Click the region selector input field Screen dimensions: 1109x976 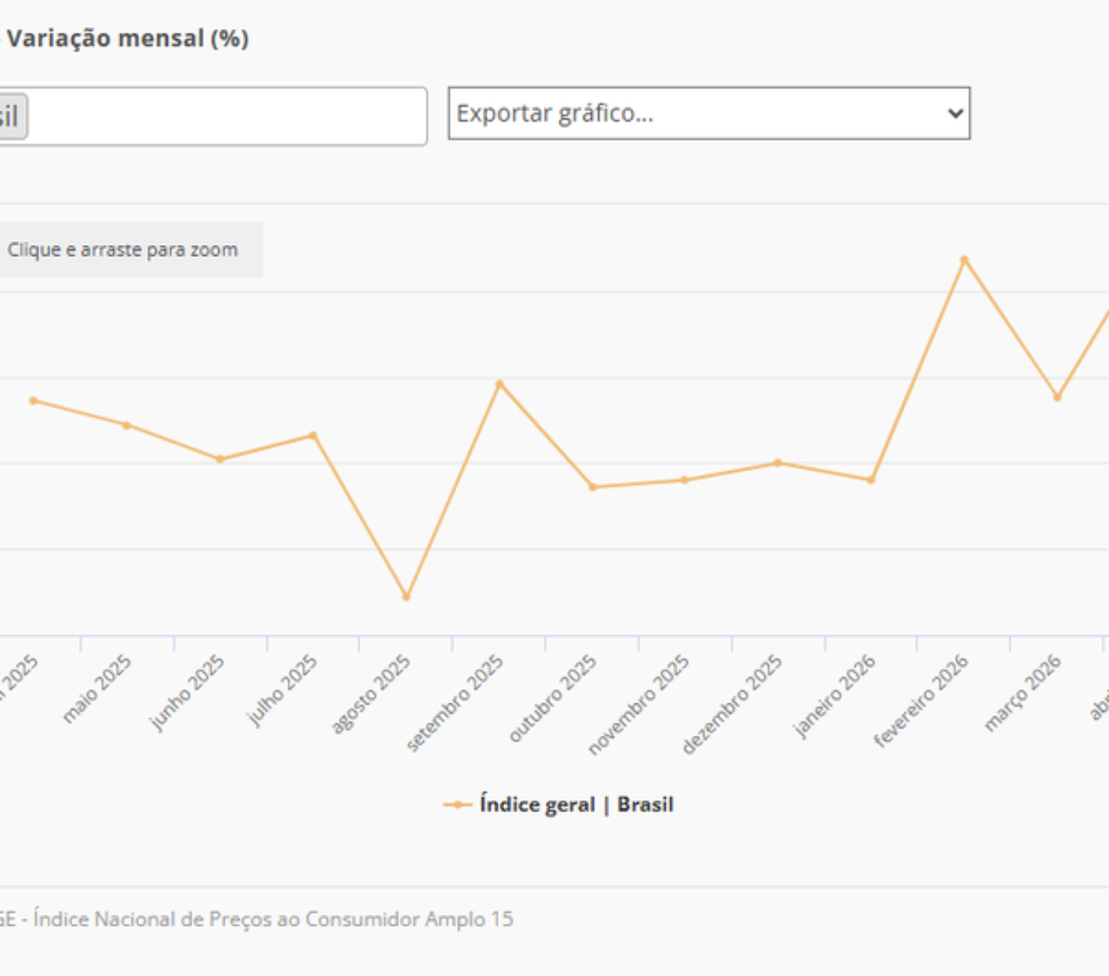point(213,117)
